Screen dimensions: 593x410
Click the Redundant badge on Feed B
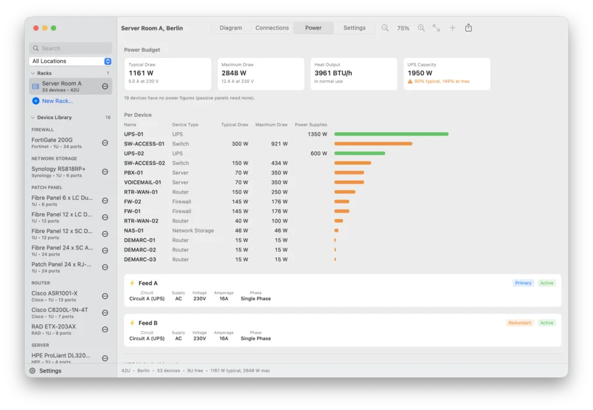coord(520,323)
